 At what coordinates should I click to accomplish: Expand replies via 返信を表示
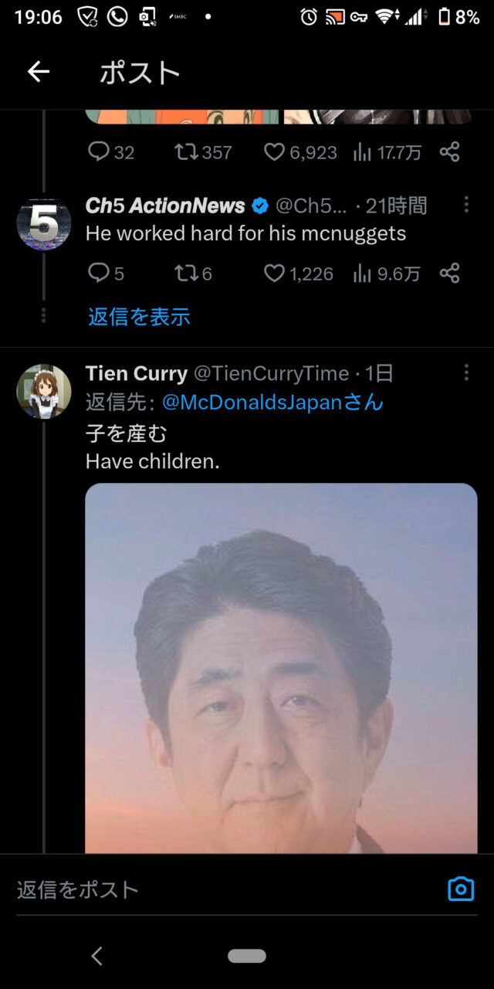pos(139,317)
